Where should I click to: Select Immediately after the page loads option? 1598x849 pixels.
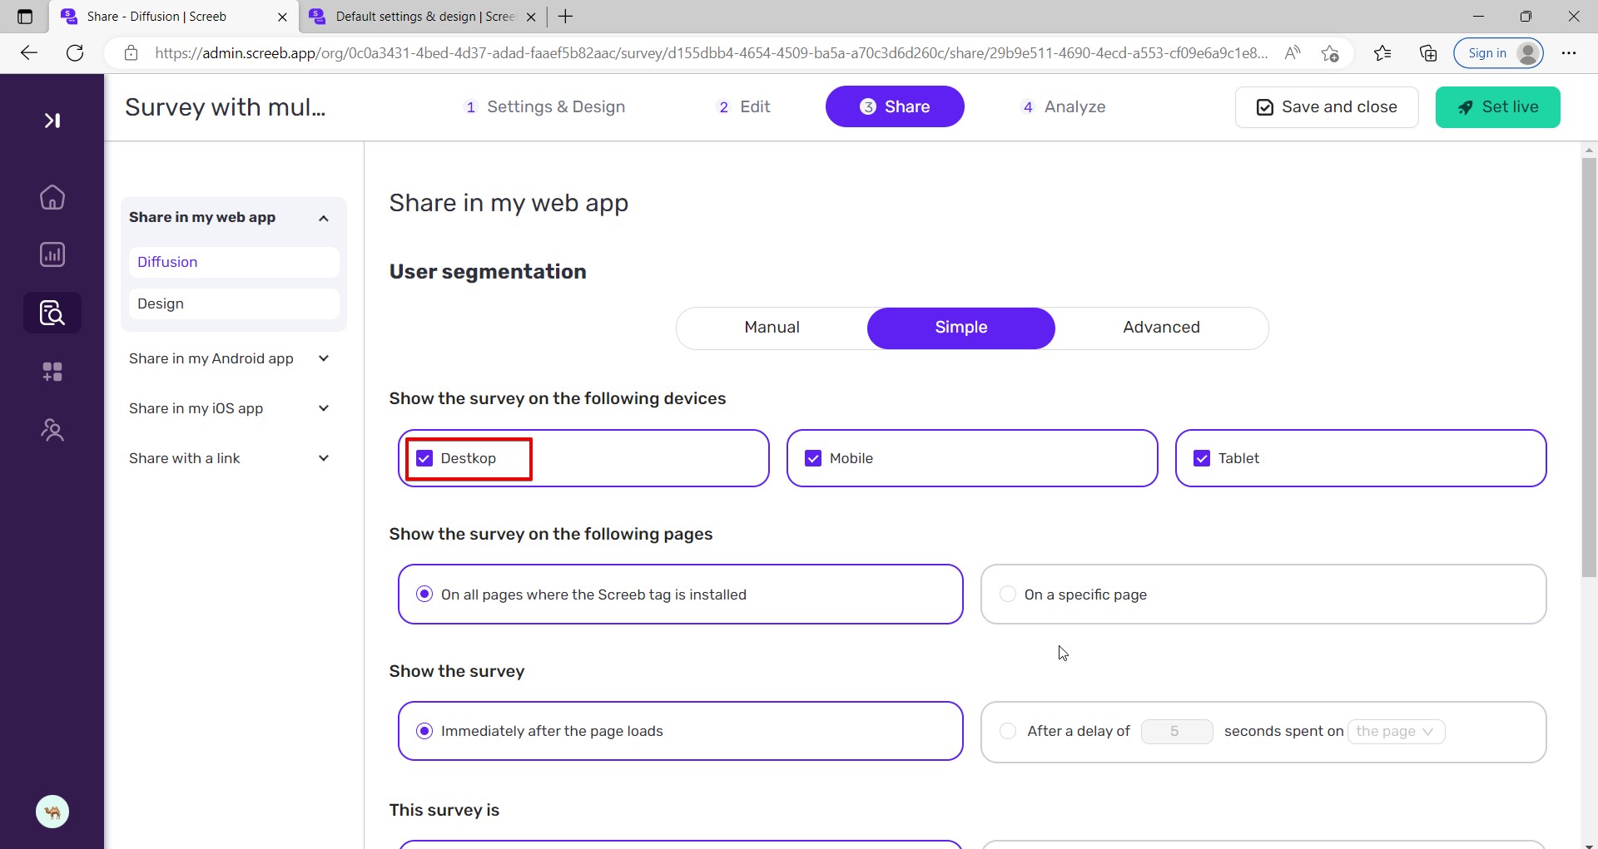pos(681,731)
